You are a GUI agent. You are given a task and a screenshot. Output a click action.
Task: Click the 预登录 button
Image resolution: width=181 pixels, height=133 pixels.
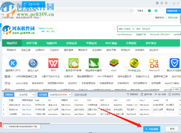click(x=140, y=11)
